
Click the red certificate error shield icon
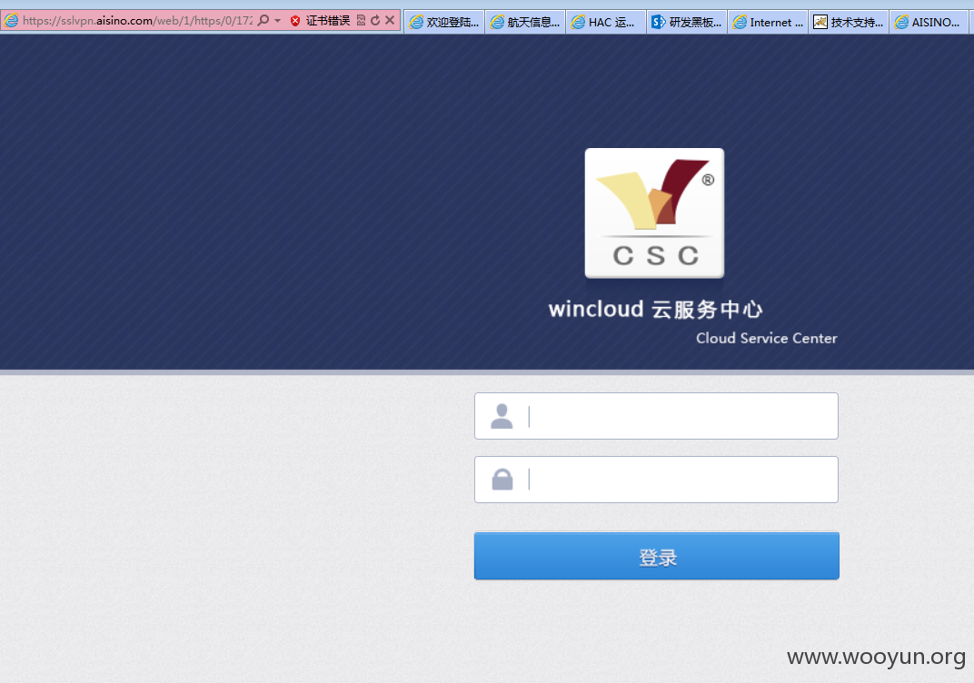[x=295, y=21]
